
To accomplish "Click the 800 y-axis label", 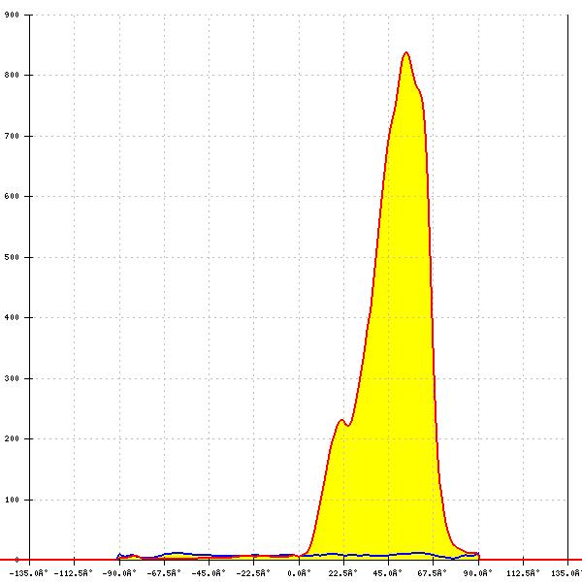I will (x=12, y=75).
